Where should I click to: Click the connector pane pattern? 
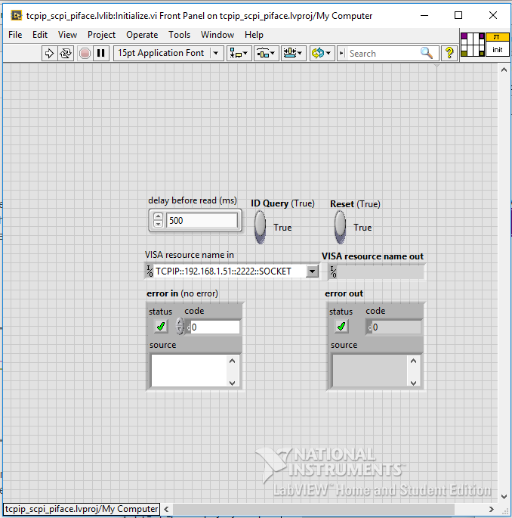473,45
